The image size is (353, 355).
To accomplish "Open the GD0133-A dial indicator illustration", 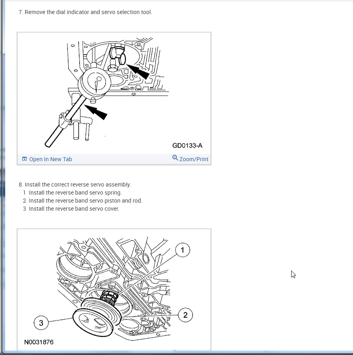I will pos(114,93).
